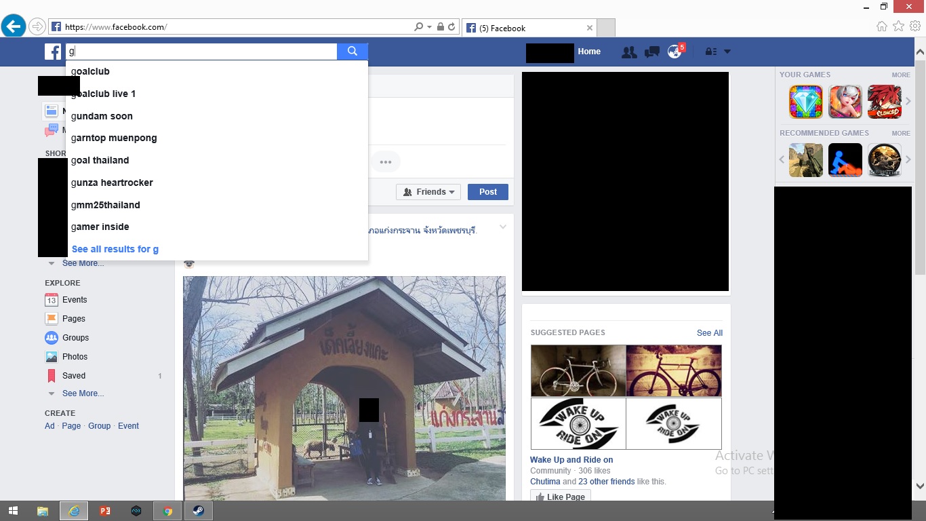926x521 pixels.
Task: Open the address bar search dropdown arrow
Action: tap(429, 27)
